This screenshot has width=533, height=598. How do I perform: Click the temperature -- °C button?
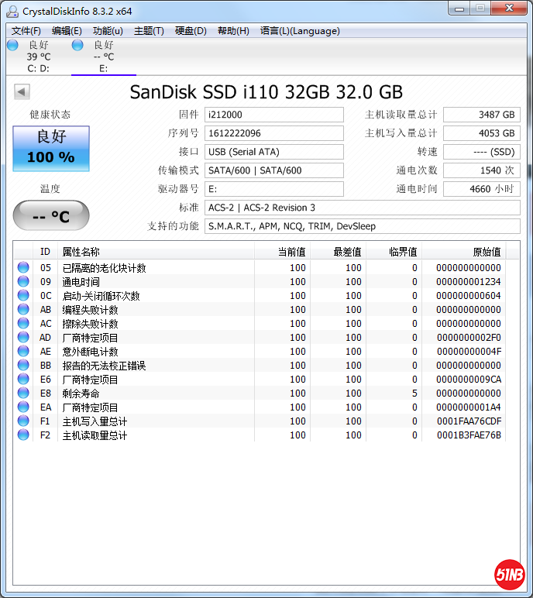pos(51,216)
